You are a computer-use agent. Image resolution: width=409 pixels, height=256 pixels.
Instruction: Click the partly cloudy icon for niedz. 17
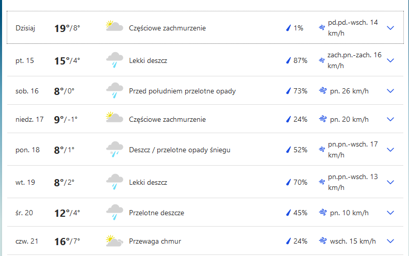(114, 119)
